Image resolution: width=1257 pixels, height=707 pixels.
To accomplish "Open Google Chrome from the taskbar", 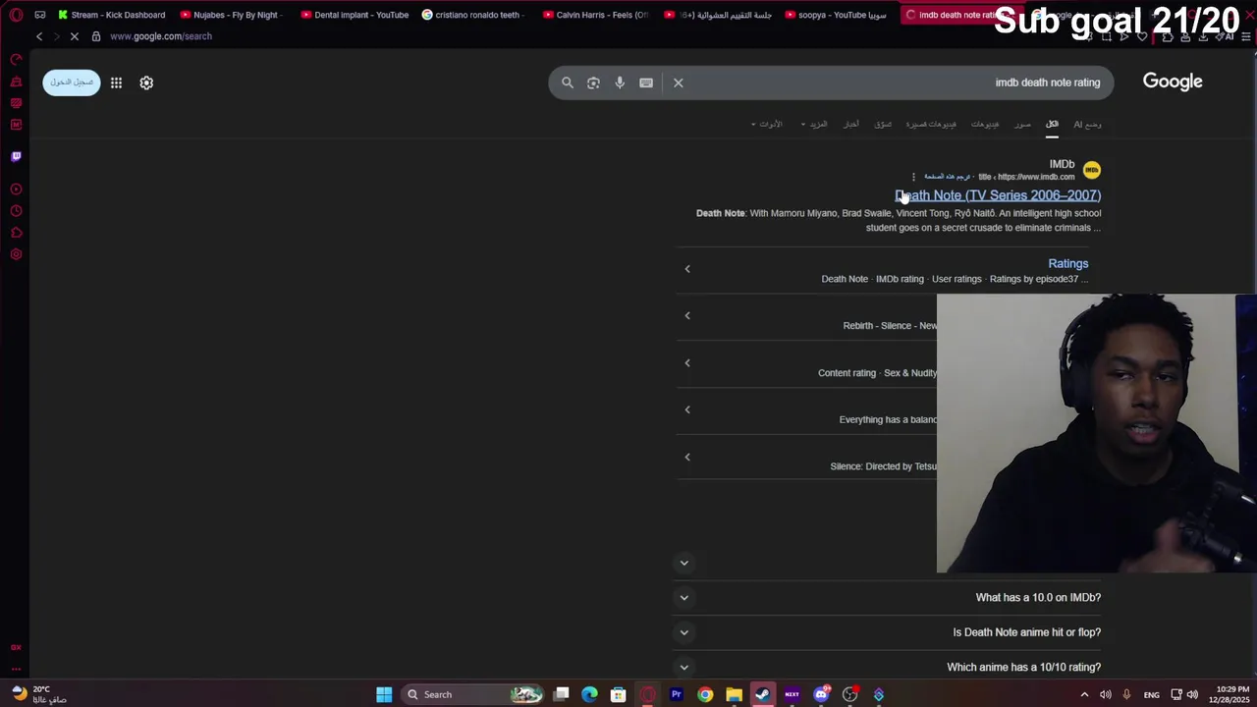I will tap(705, 694).
